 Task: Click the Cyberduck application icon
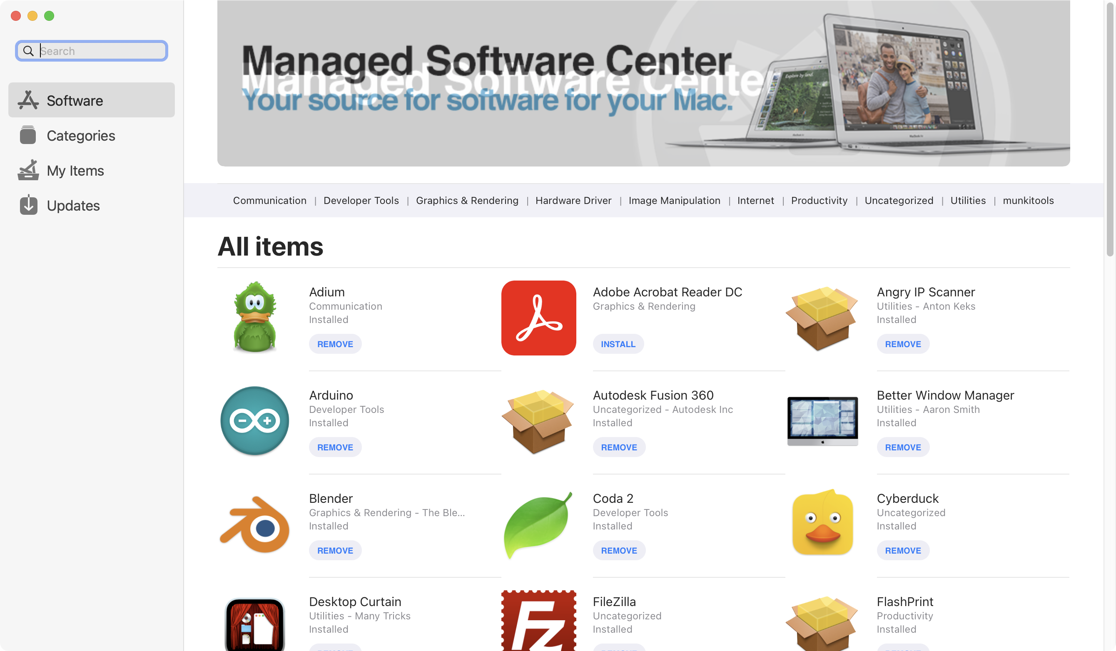point(825,524)
